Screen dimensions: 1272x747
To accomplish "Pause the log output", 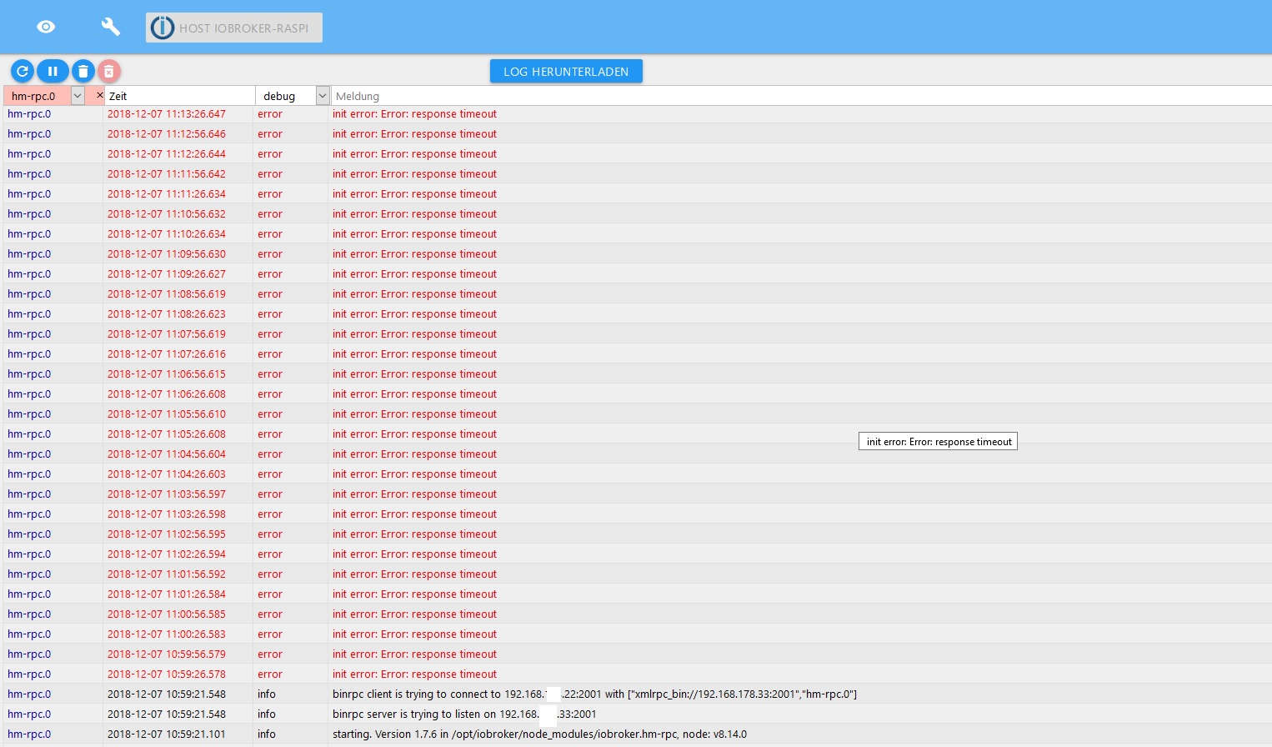I will pos(53,72).
